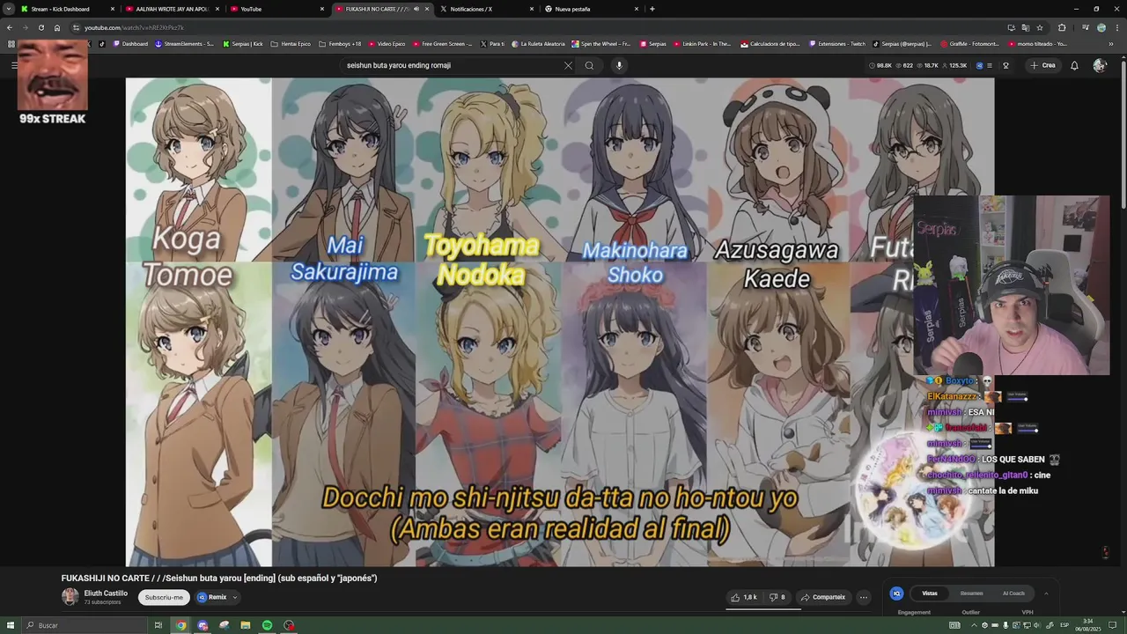Switch to the plain YouTube tab
The image size is (1127, 634).
coord(276,9)
